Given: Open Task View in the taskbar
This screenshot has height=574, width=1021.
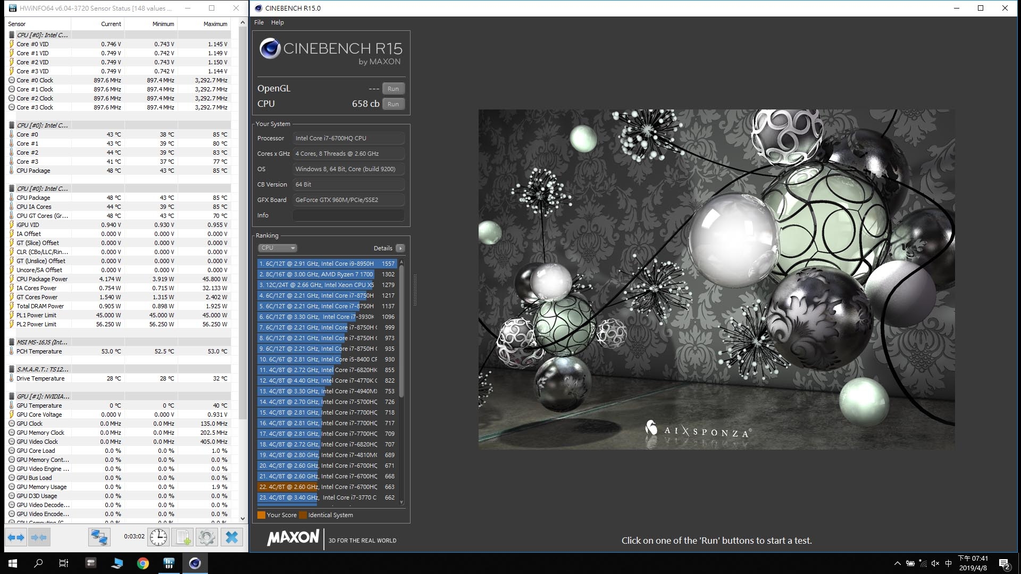Looking at the screenshot, I should click(63, 563).
